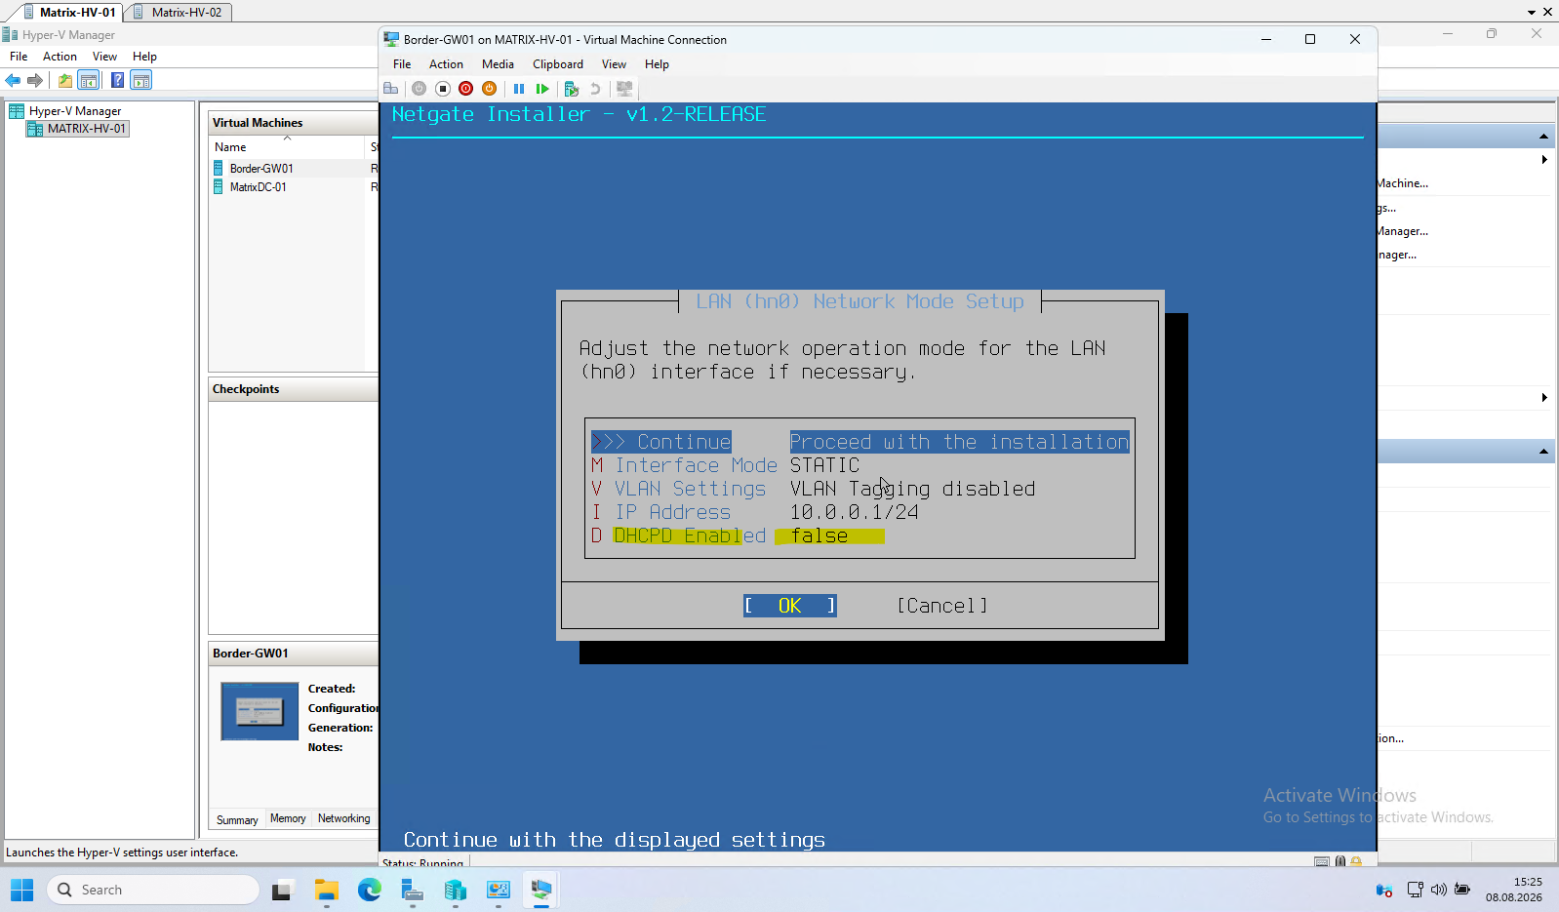Select the MatrixDC-01 virtual machine row
Viewport: 1559px width, 912px height.
(x=295, y=187)
